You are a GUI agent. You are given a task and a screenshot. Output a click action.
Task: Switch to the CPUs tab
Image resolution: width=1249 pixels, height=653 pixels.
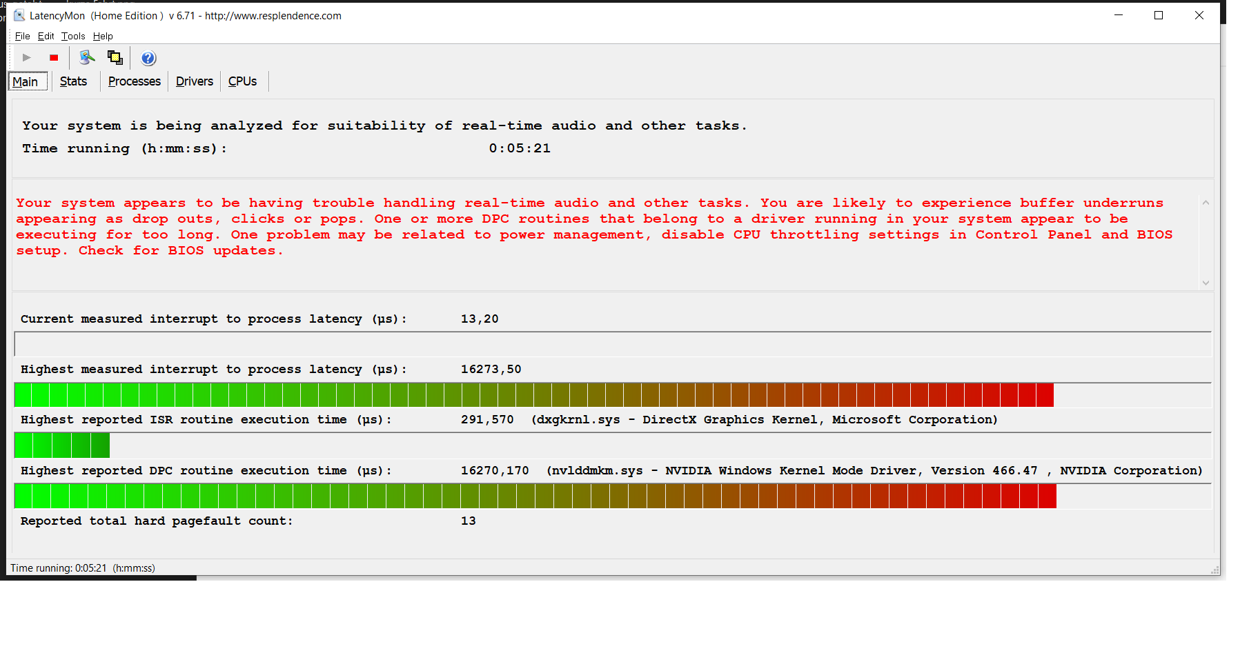coord(242,81)
